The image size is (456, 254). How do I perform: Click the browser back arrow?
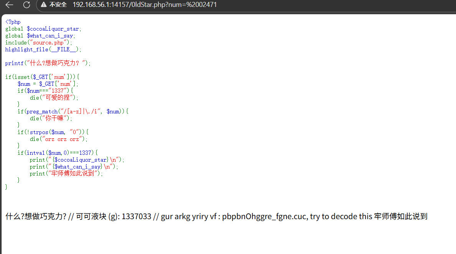(x=9, y=5)
